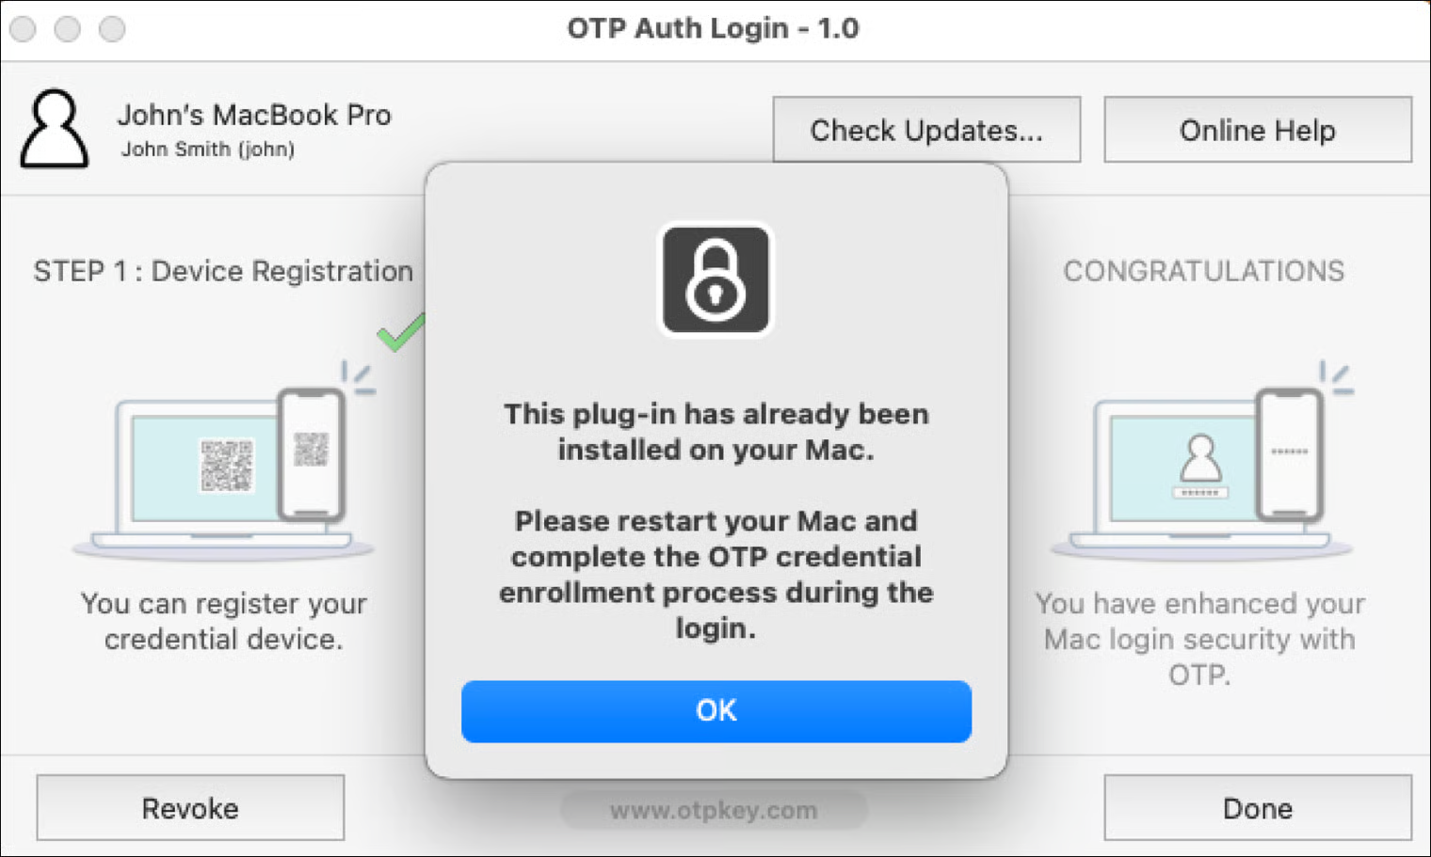Click the green checkmark beside Step 1
The image size is (1431, 857).
399,332
